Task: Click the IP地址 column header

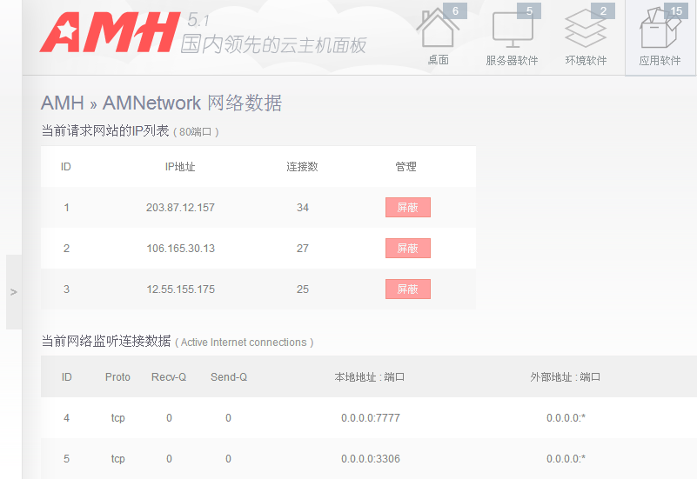Action: pos(180,167)
